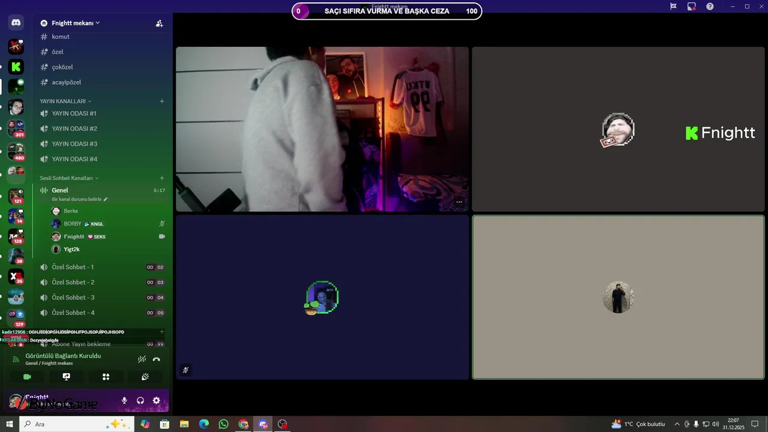Mute the microphone in user panel

[x=124, y=400]
